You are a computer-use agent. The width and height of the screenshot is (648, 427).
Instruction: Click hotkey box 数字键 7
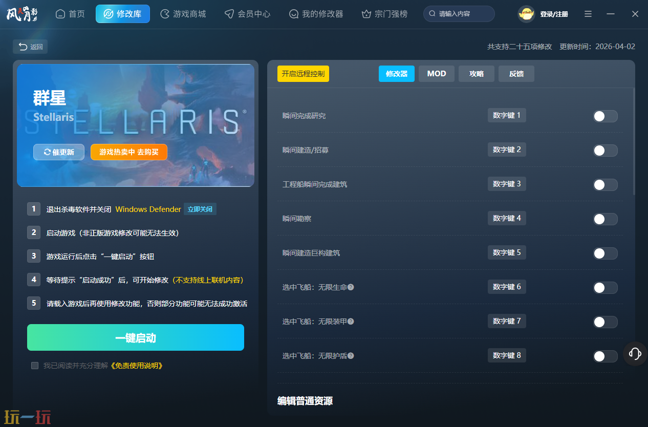click(x=507, y=321)
